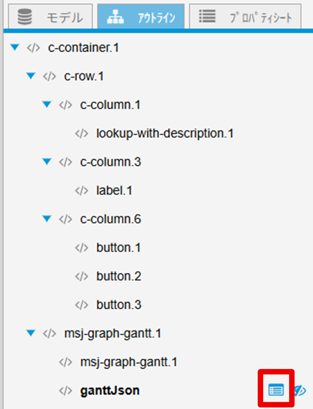Select button.1 in the outline
The image size is (313, 409).
[x=118, y=248]
